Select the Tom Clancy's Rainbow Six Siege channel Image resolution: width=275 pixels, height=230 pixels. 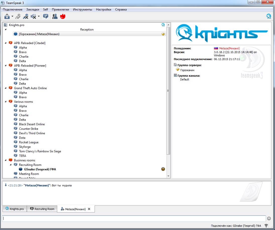40,151
